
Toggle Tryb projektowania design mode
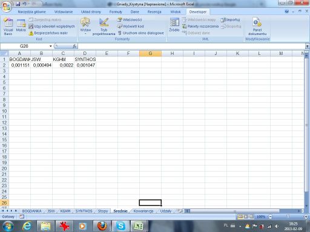point(104,27)
